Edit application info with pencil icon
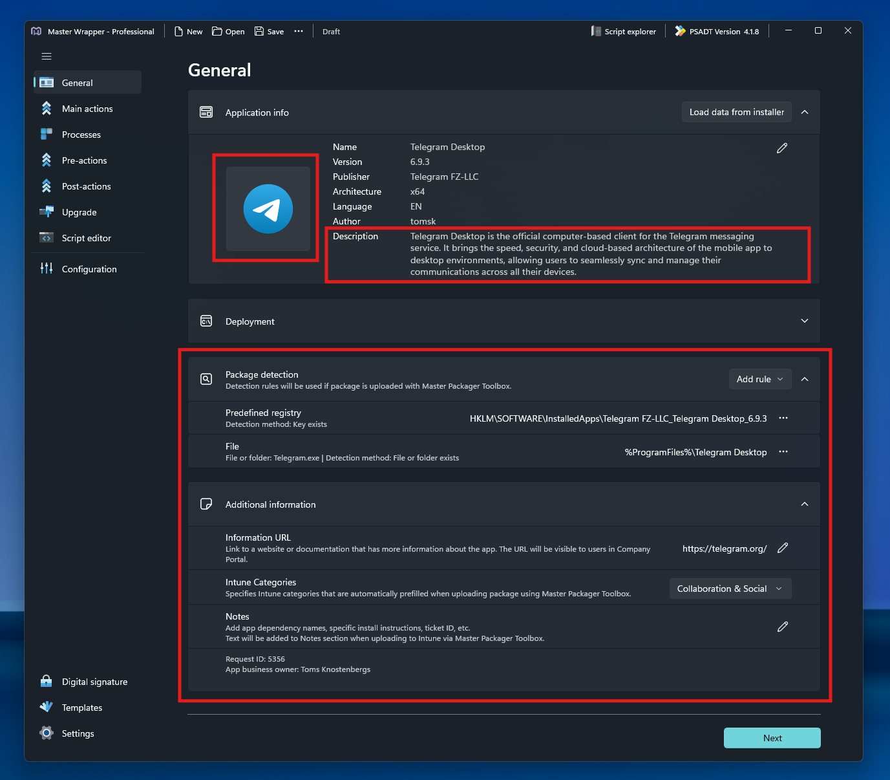This screenshot has height=780, width=890. click(782, 148)
